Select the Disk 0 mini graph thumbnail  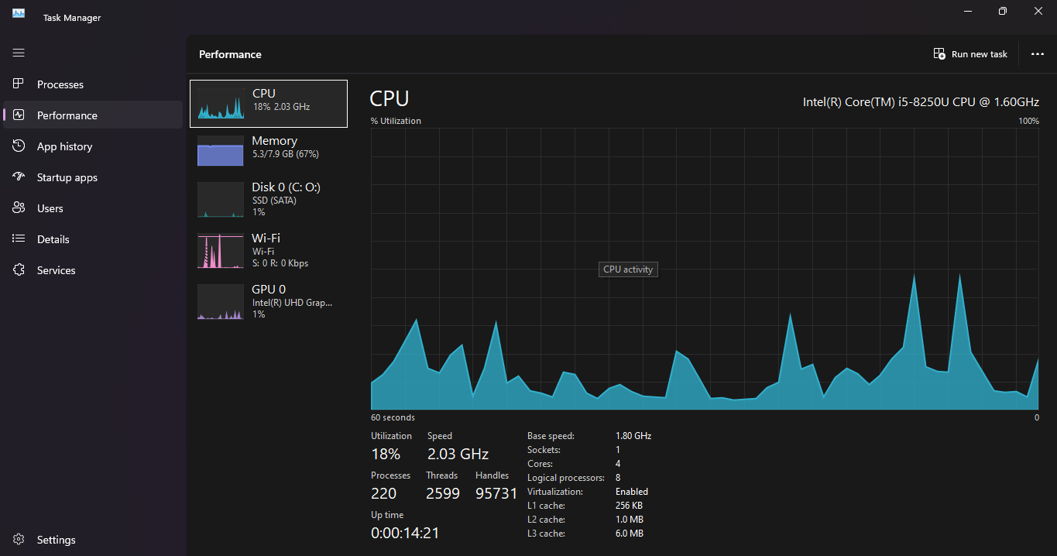point(221,200)
